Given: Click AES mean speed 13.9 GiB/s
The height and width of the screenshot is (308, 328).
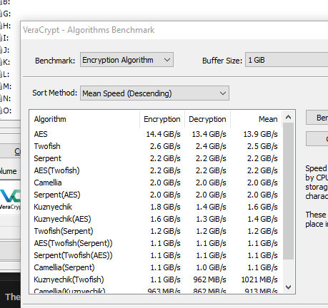Looking at the screenshot, I should click(260, 134).
